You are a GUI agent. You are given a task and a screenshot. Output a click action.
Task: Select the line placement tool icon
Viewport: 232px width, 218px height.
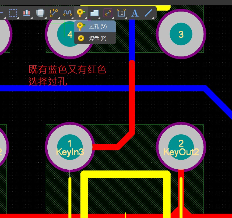coord(148,13)
